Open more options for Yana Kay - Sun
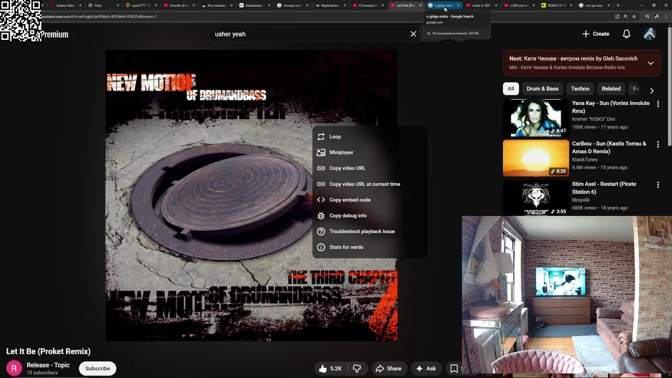The height and width of the screenshot is (378, 672). (658, 104)
